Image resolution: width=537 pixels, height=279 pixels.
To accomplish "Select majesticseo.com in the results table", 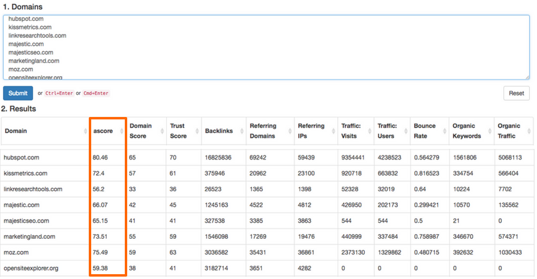I will 26,221.
